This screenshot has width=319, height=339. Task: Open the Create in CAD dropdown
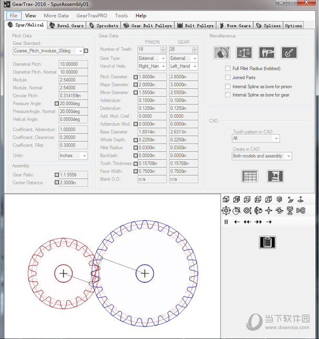tap(262, 156)
